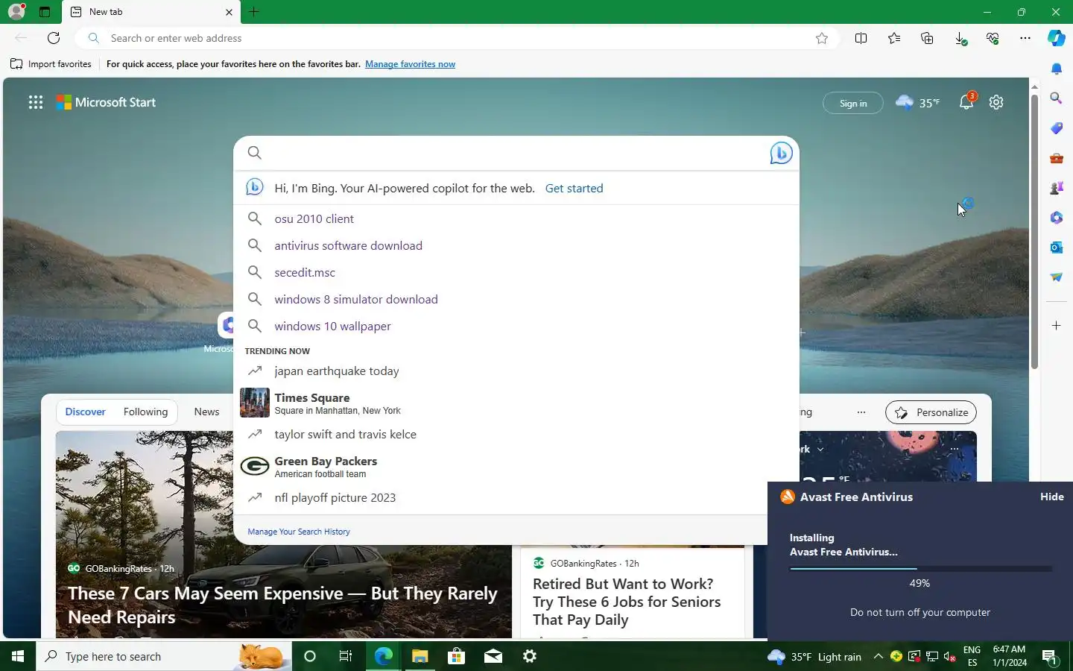Open Retired But Want to Work article
This screenshot has height=671, width=1073.
point(627,602)
